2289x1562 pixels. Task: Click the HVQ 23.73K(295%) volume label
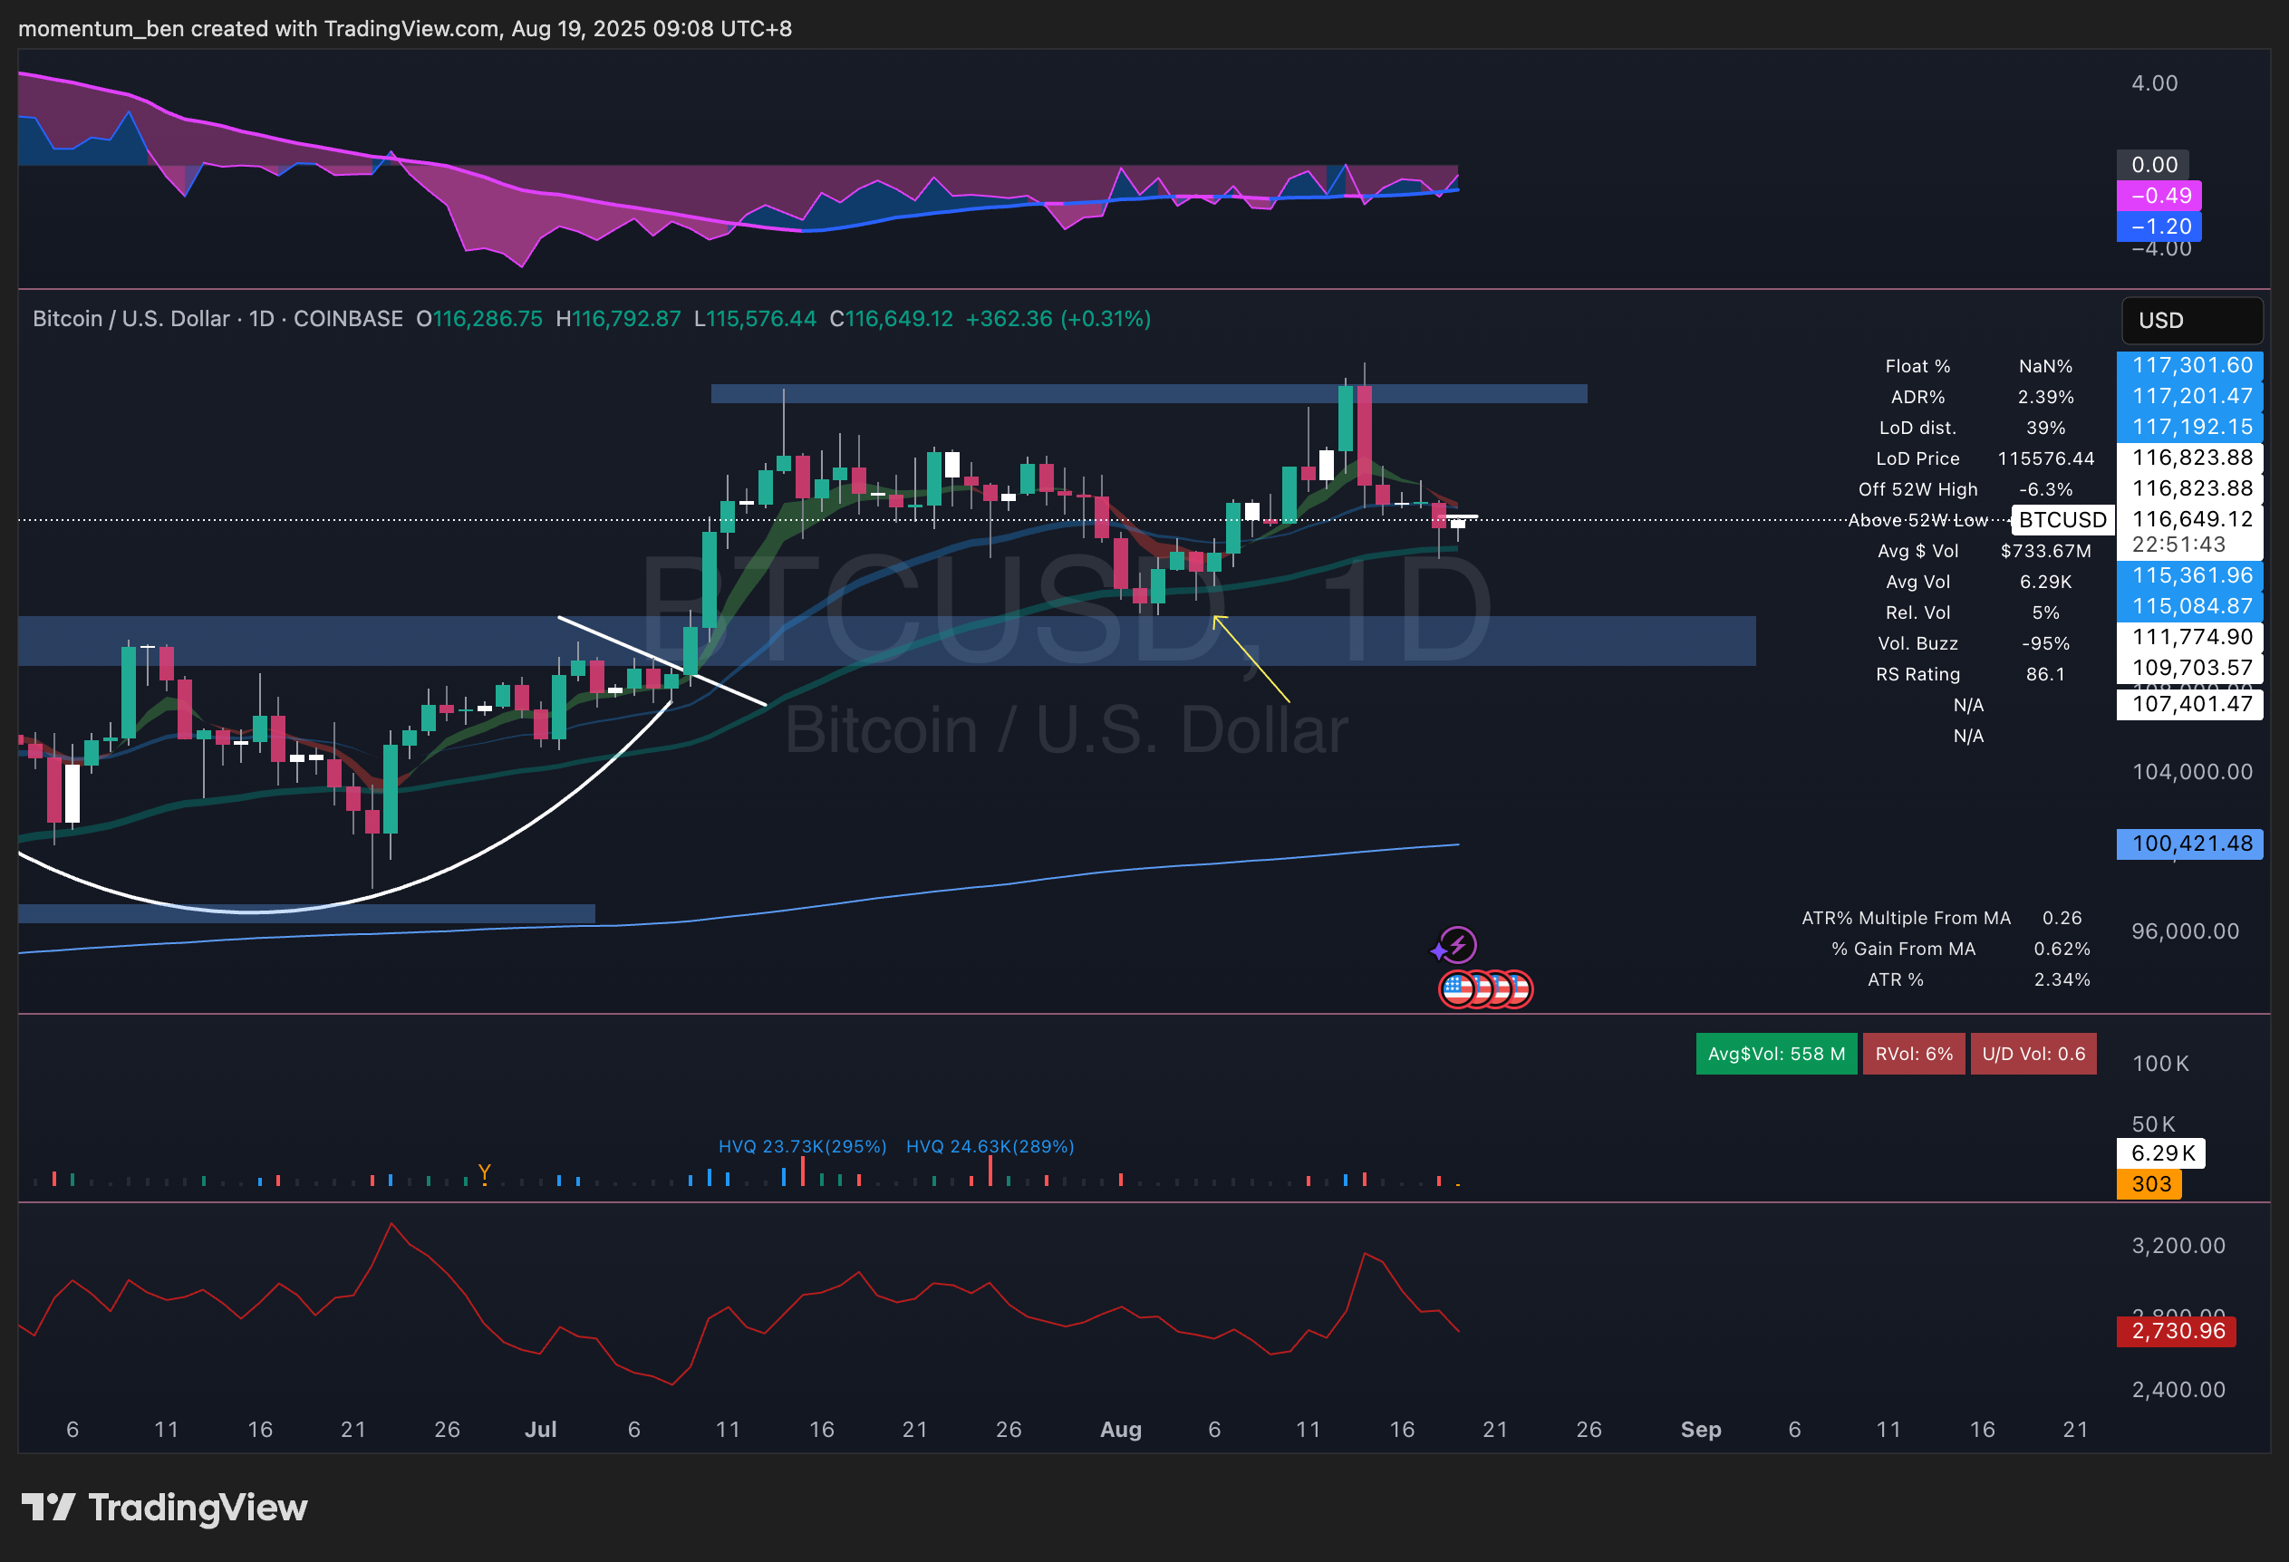point(802,1146)
